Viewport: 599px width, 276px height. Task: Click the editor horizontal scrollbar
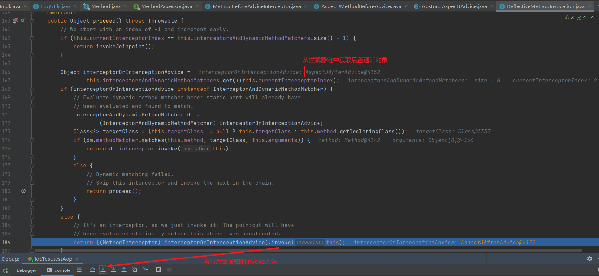click(308, 251)
